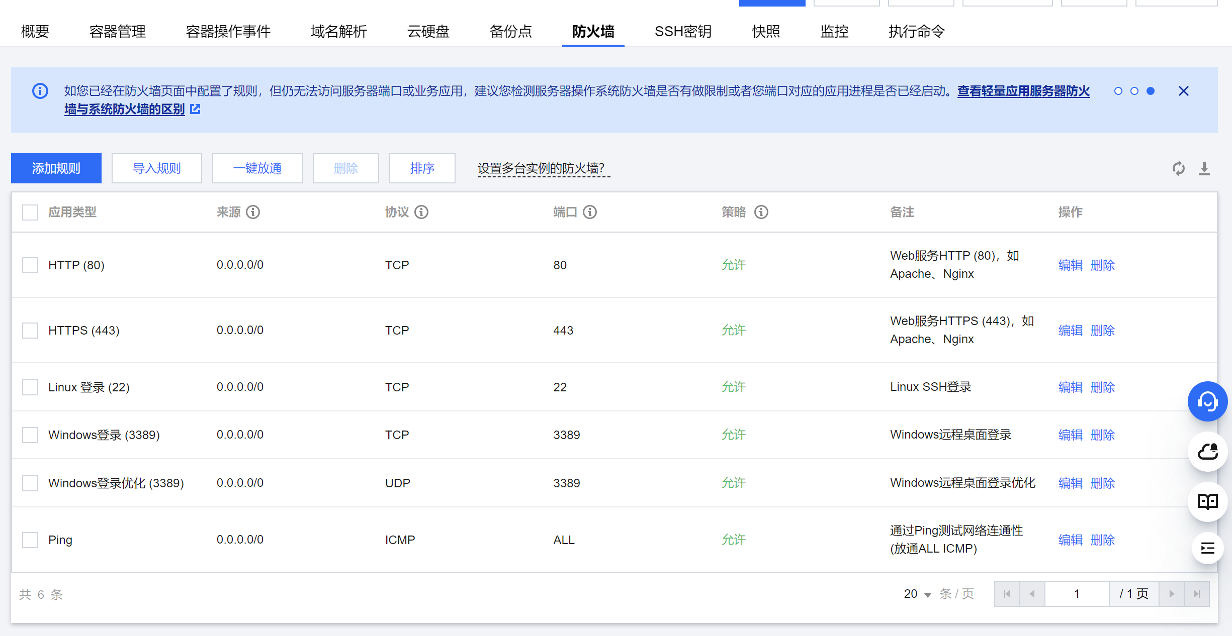The width and height of the screenshot is (1232, 636).
Task: Check the Windows登录 (3389) rule checkbox
Action: 30,435
